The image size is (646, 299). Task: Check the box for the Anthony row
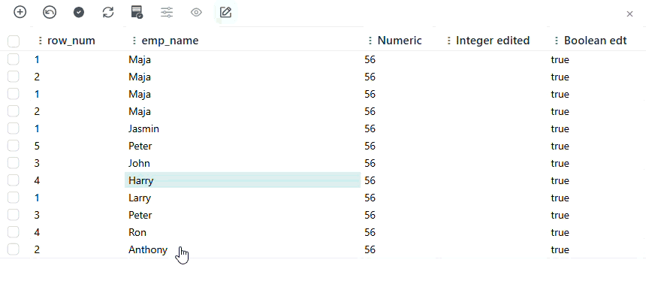[14, 249]
